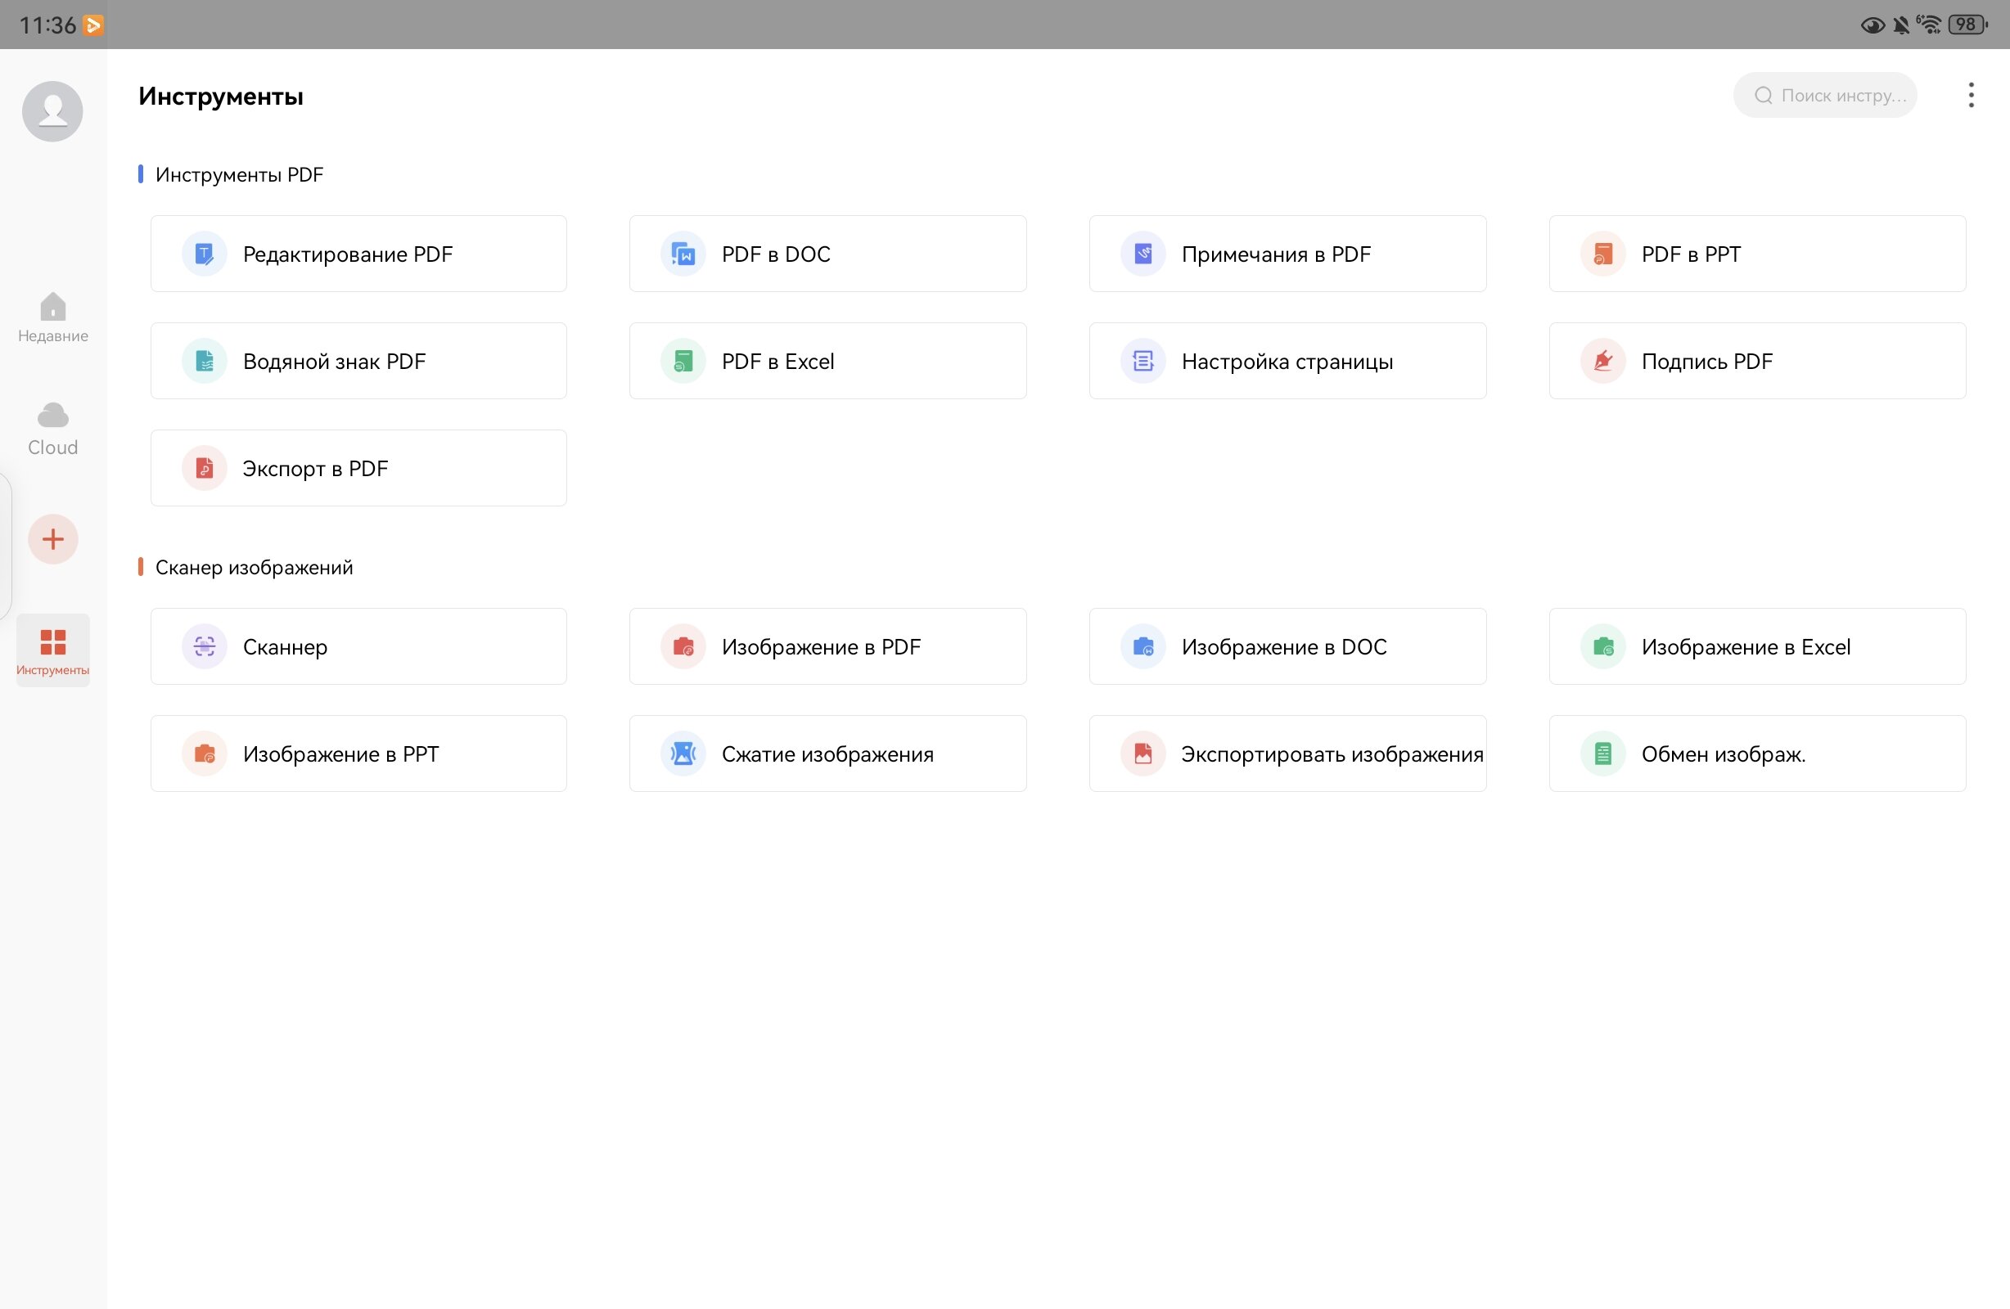The width and height of the screenshot is (2010, 1309).
Task: Open Сжатие изображения tool
Action: [x=827, y=754]
